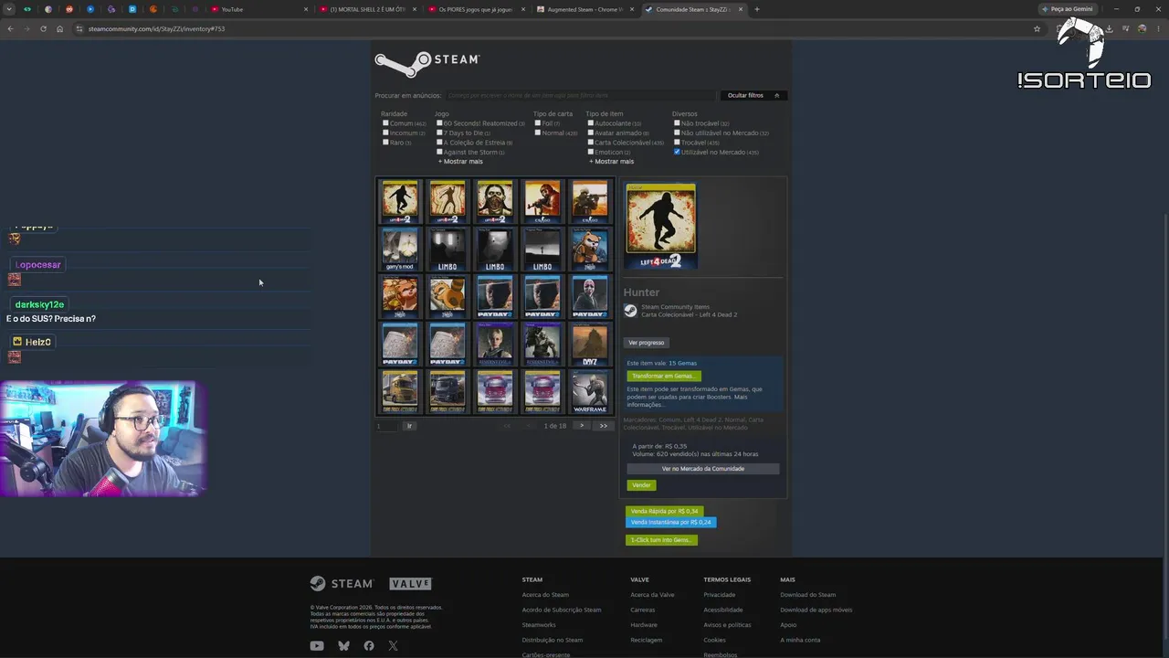The image size is (1169, 658).
Task: Open Ver no Mercado da Comunidade
Action: (x=703, y=469)
